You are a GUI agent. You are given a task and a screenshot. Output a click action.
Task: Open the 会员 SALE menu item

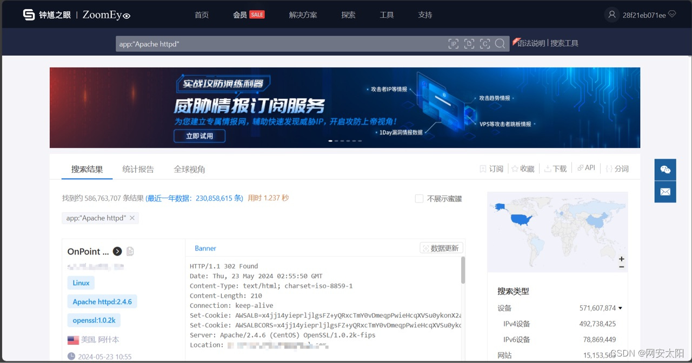(249, 15)
